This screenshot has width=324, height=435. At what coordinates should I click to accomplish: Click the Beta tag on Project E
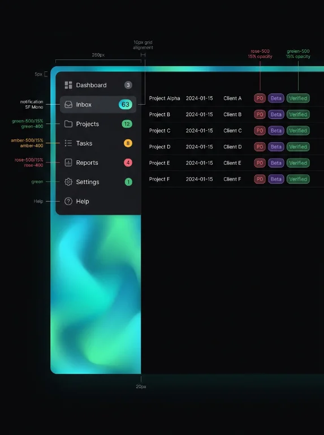[276, 163]
